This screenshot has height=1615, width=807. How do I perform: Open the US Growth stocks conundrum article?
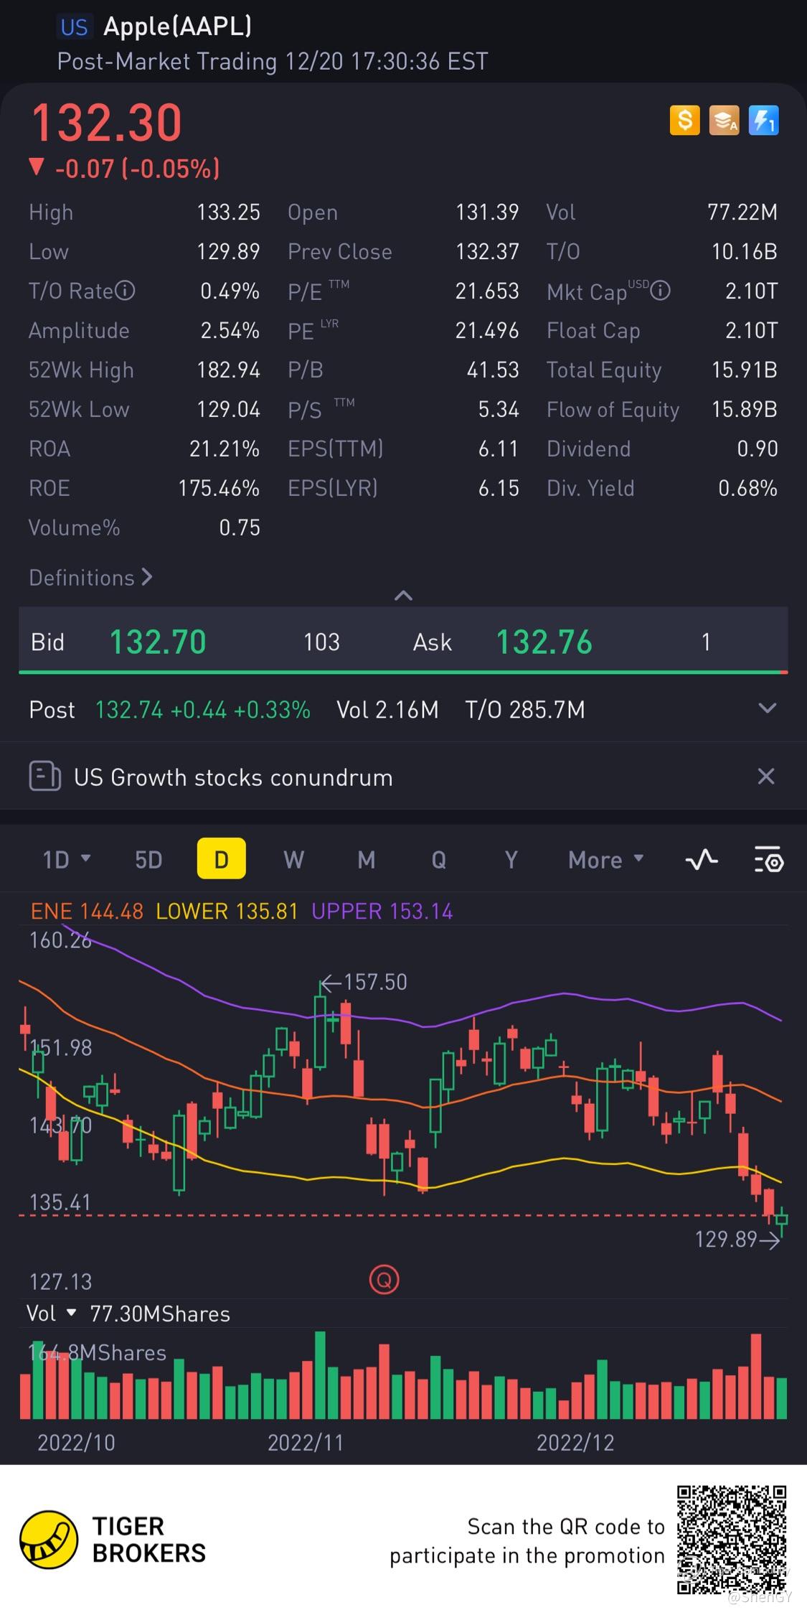pos(233,777)
